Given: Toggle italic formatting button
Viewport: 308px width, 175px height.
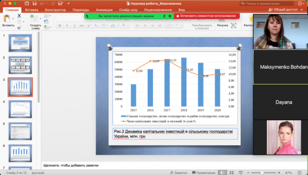Looking at the screenshot, I should coord(67,25).
